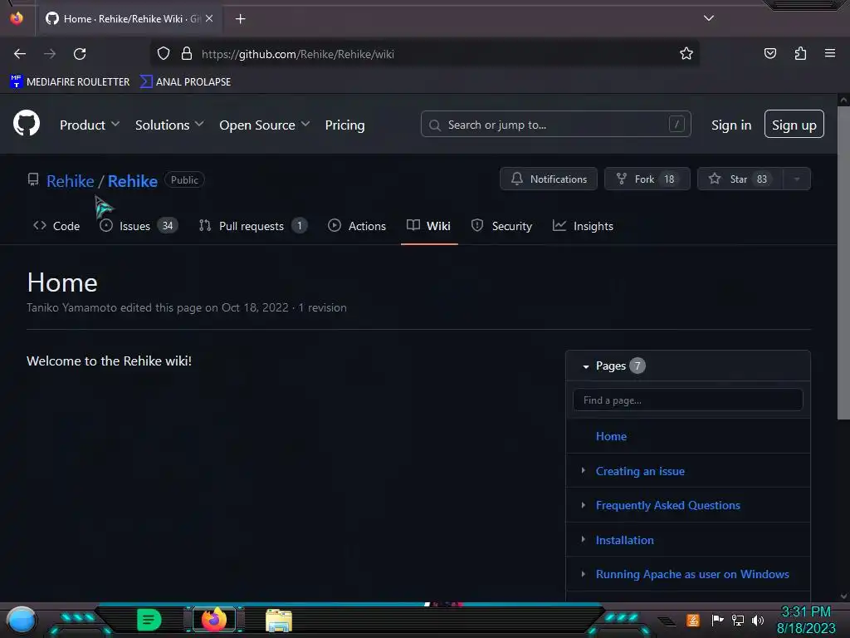Image resolution: width=850 pixels, height=638 pixels.
Task: Open Running Apache as user on Windows
Action: (x=692, y=574)
